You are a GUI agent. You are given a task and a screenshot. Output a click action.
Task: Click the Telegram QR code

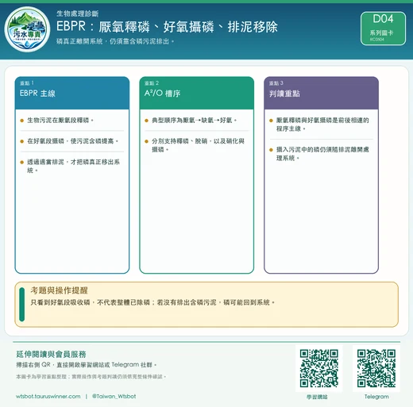376,368
